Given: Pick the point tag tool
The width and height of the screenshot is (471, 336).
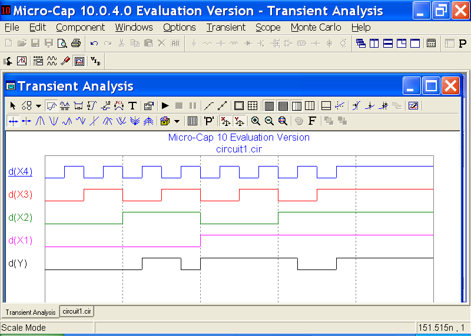Looking at the screenshot, I should point(105,106).
